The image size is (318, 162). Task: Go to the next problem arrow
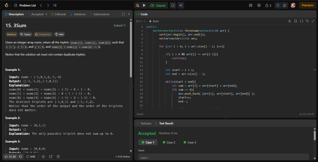point(47,5)
